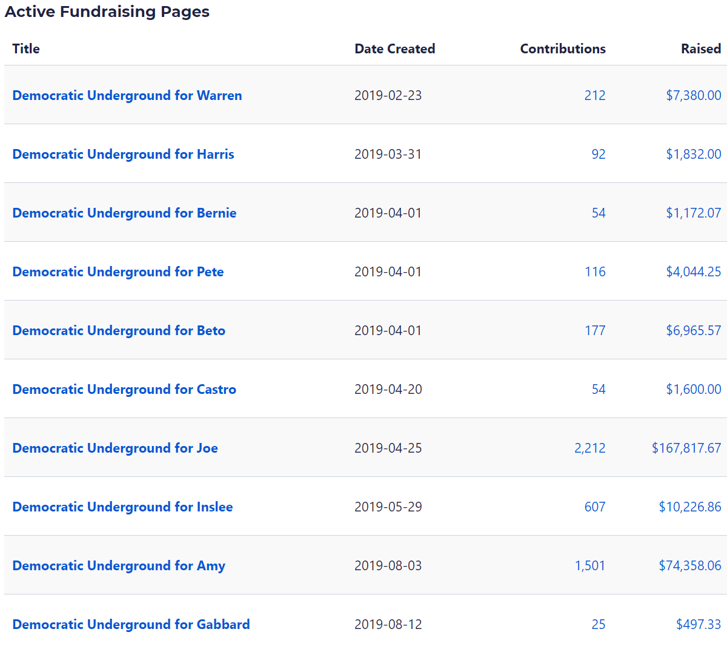Click Democratic Underground for Inslee link

point(122,507)
